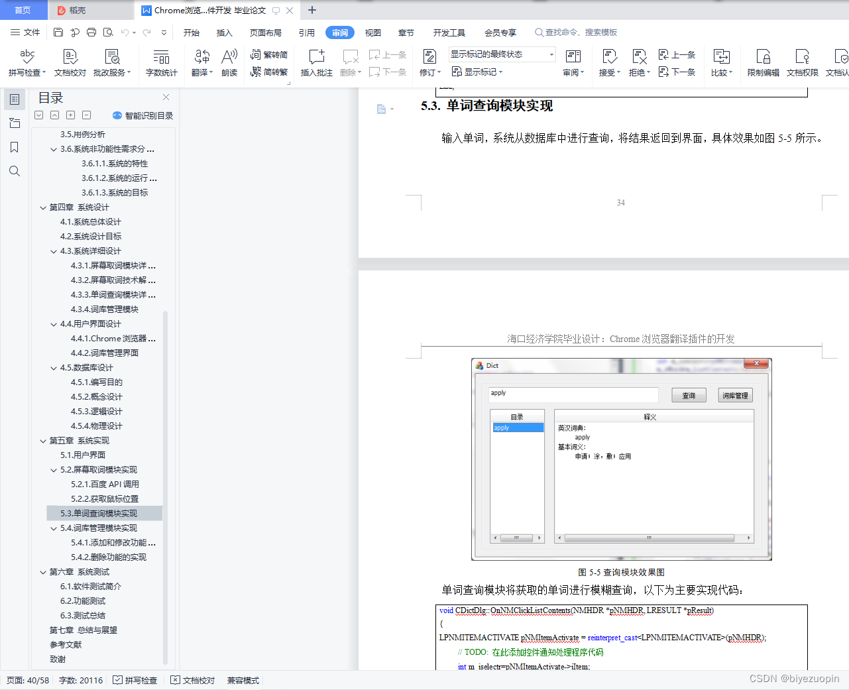The height and width of the screenshot is (690, 849).
Task: Switch to the 页面布局 ribbon tab
Action: tap(266, 32)
